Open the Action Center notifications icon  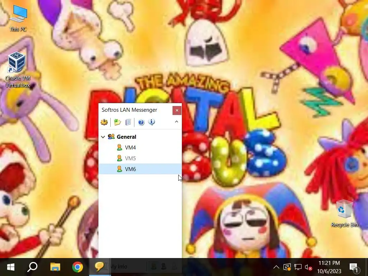tap(354, 267)
